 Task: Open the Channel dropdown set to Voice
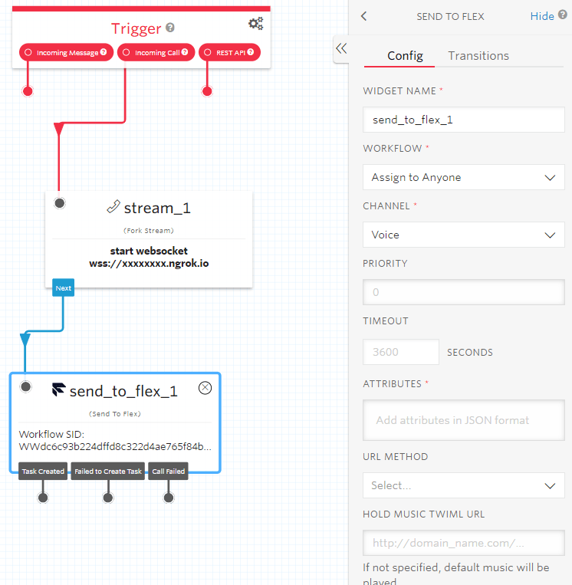pos(463,235)
